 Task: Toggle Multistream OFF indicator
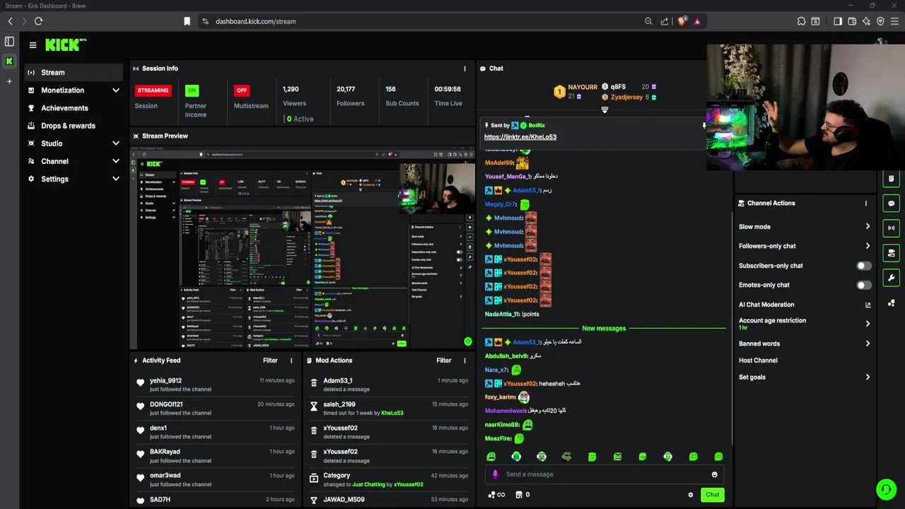coord(242,90)
